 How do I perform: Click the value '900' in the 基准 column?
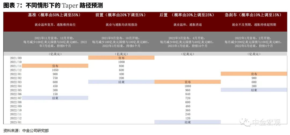coord(55,74)
